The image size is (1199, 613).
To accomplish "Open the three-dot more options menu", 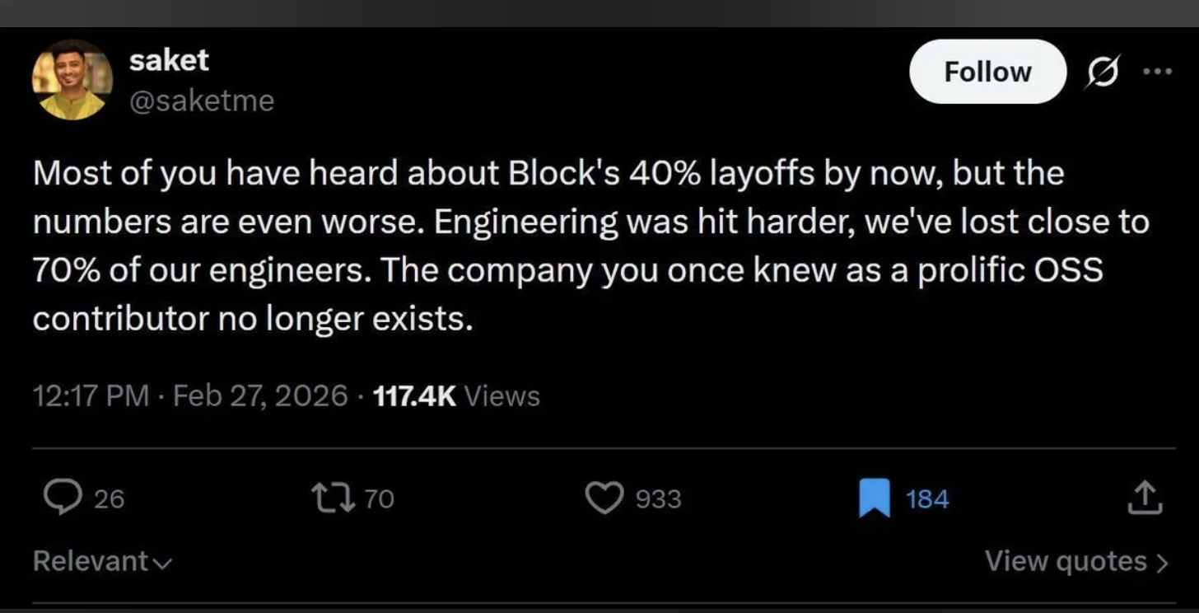I will pyautogui.click(x=1158, y=71).
